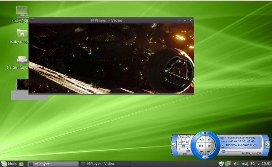Click the down arrow below the blue ring
272x167 pixels.
[x=205, y=157]
